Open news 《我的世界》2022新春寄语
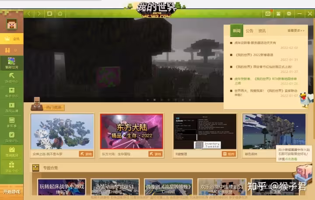This screenshot has width=315, height=200. (254, 55)
